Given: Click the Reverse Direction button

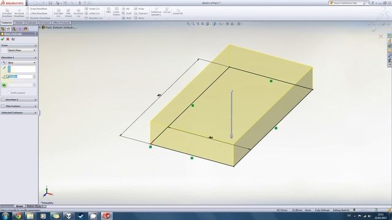Looking at the screenshot, I should coord(4,62).
